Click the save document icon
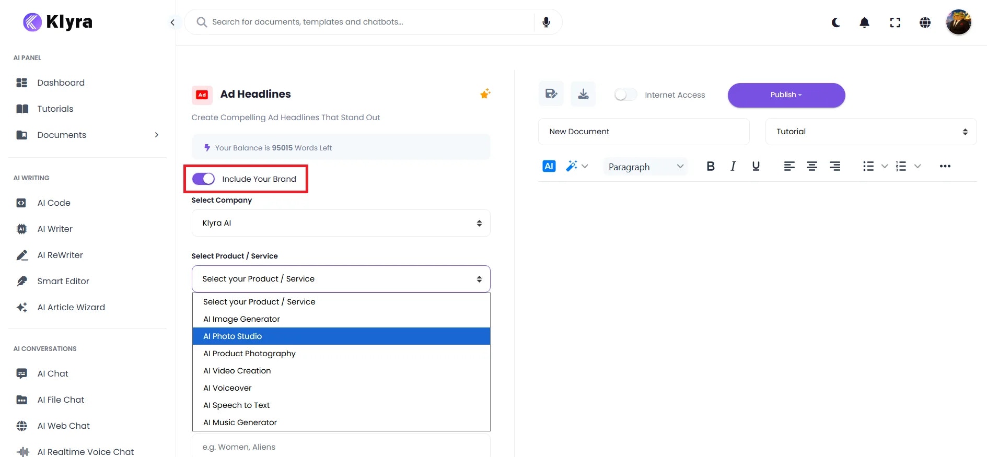This screenshot has width=987, height=457. coord(551,94)
